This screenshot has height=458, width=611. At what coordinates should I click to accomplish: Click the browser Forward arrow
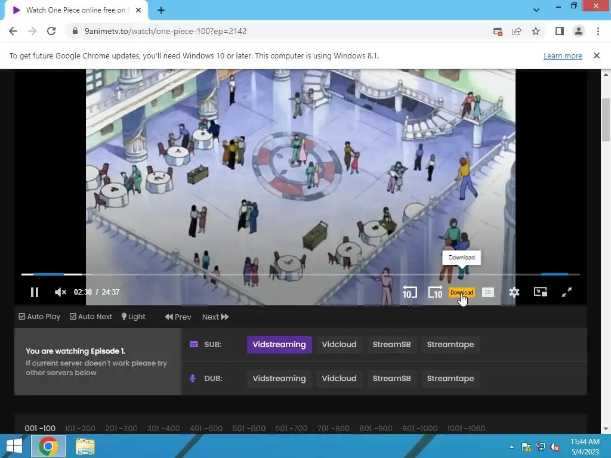(32, 31)
